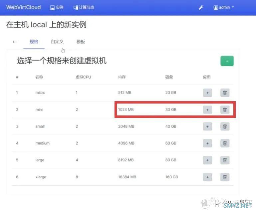Click the back arrow icon
Screen dimensions: 256x212
[x=15, y=42]
